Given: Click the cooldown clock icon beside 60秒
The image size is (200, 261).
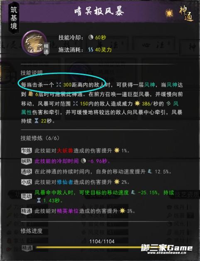Looking at the screenshot, I should click(x=90, y=37).
